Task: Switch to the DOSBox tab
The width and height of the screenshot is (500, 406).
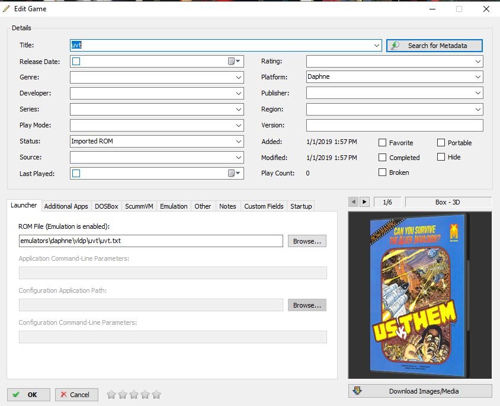Action: click(x=107, y=206)
